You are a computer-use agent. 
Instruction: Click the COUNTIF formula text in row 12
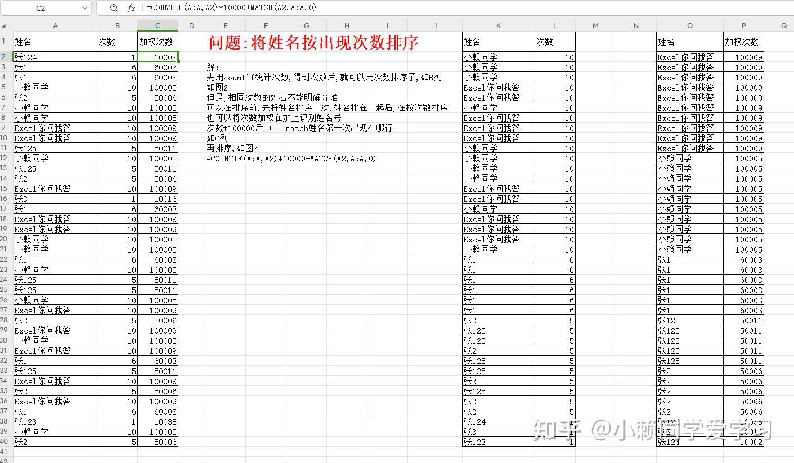(291, 159)
